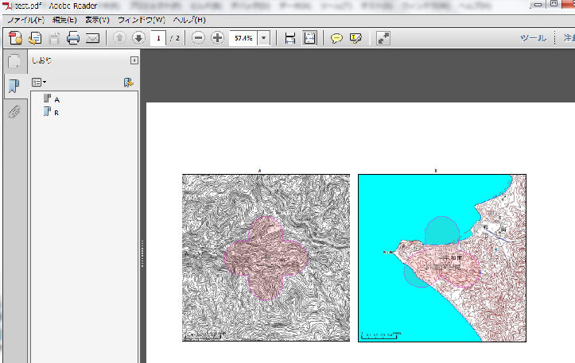Toggle read mode fullscreen icon
This screenshot has width=575, height=363.
click(x=383, y=38)
